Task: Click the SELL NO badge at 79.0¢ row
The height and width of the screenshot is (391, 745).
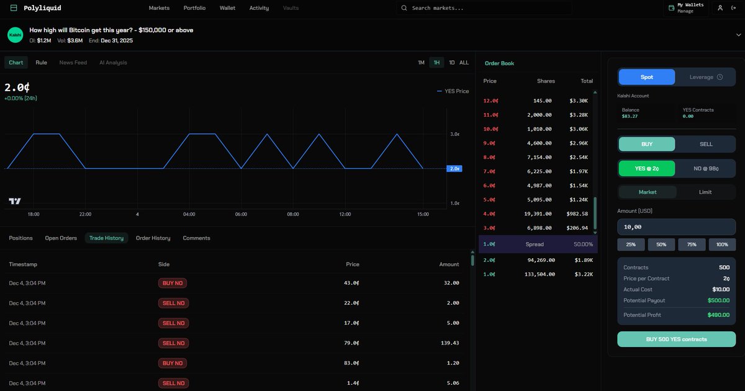Action: 173,343
